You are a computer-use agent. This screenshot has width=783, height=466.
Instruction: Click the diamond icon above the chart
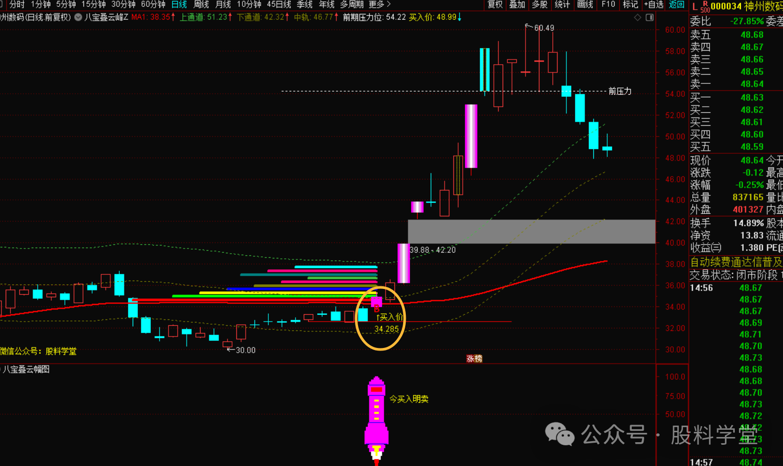click(637, 17)
